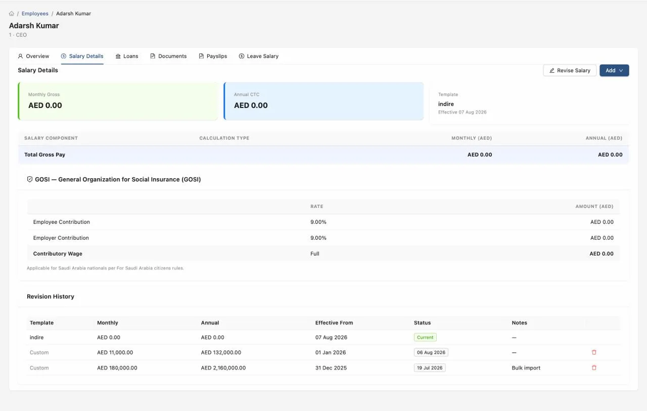
Task: Open the Loans tab
Action: [x=127, y=56]
